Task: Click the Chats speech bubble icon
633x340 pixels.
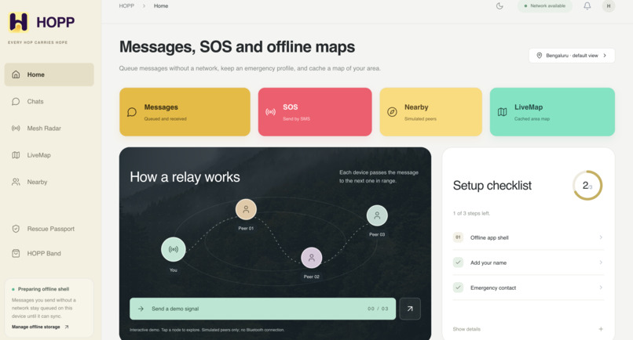Action: click(16, 102)
